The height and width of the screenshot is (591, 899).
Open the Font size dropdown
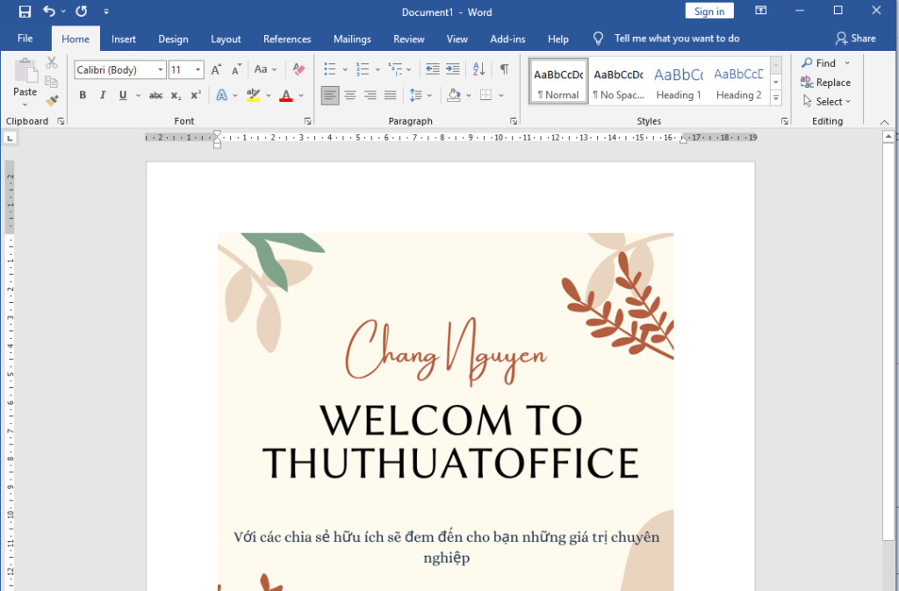(x=198, y=69)
